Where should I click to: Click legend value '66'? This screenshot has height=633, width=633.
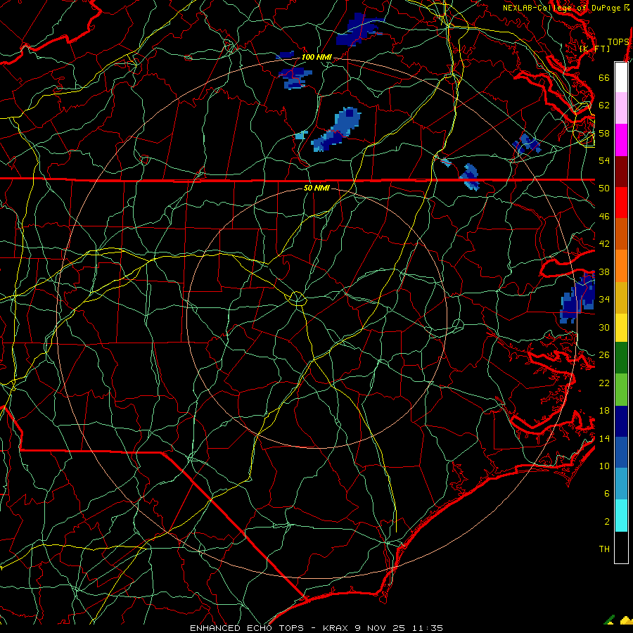pos(604,78)
